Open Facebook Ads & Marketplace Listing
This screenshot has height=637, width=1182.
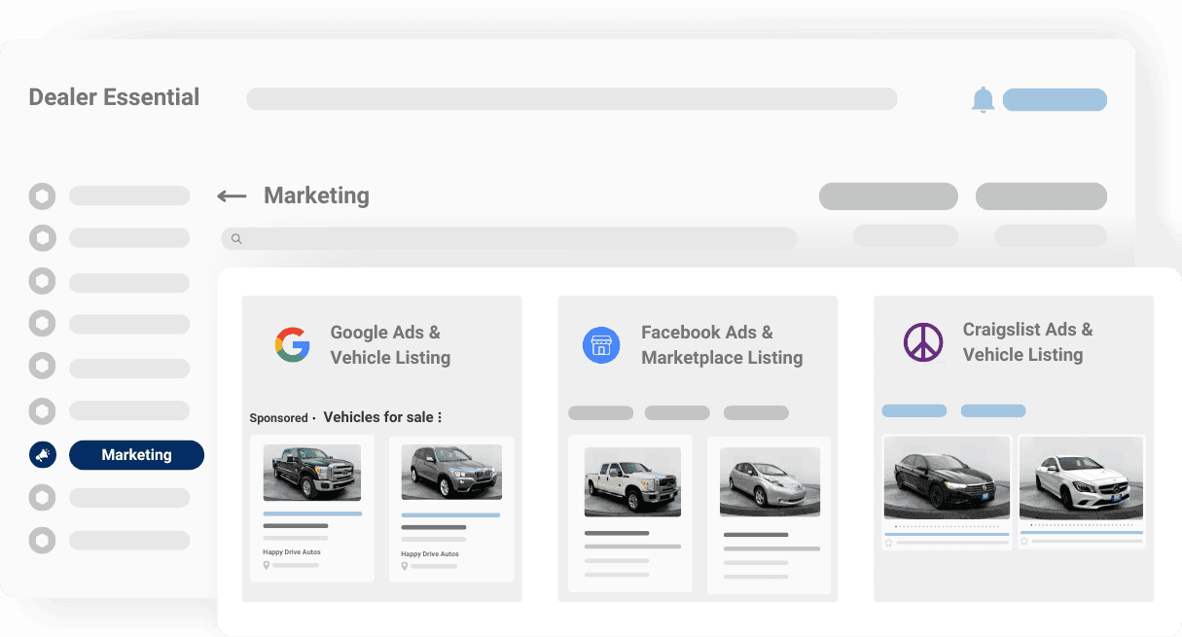coord(721,344)
